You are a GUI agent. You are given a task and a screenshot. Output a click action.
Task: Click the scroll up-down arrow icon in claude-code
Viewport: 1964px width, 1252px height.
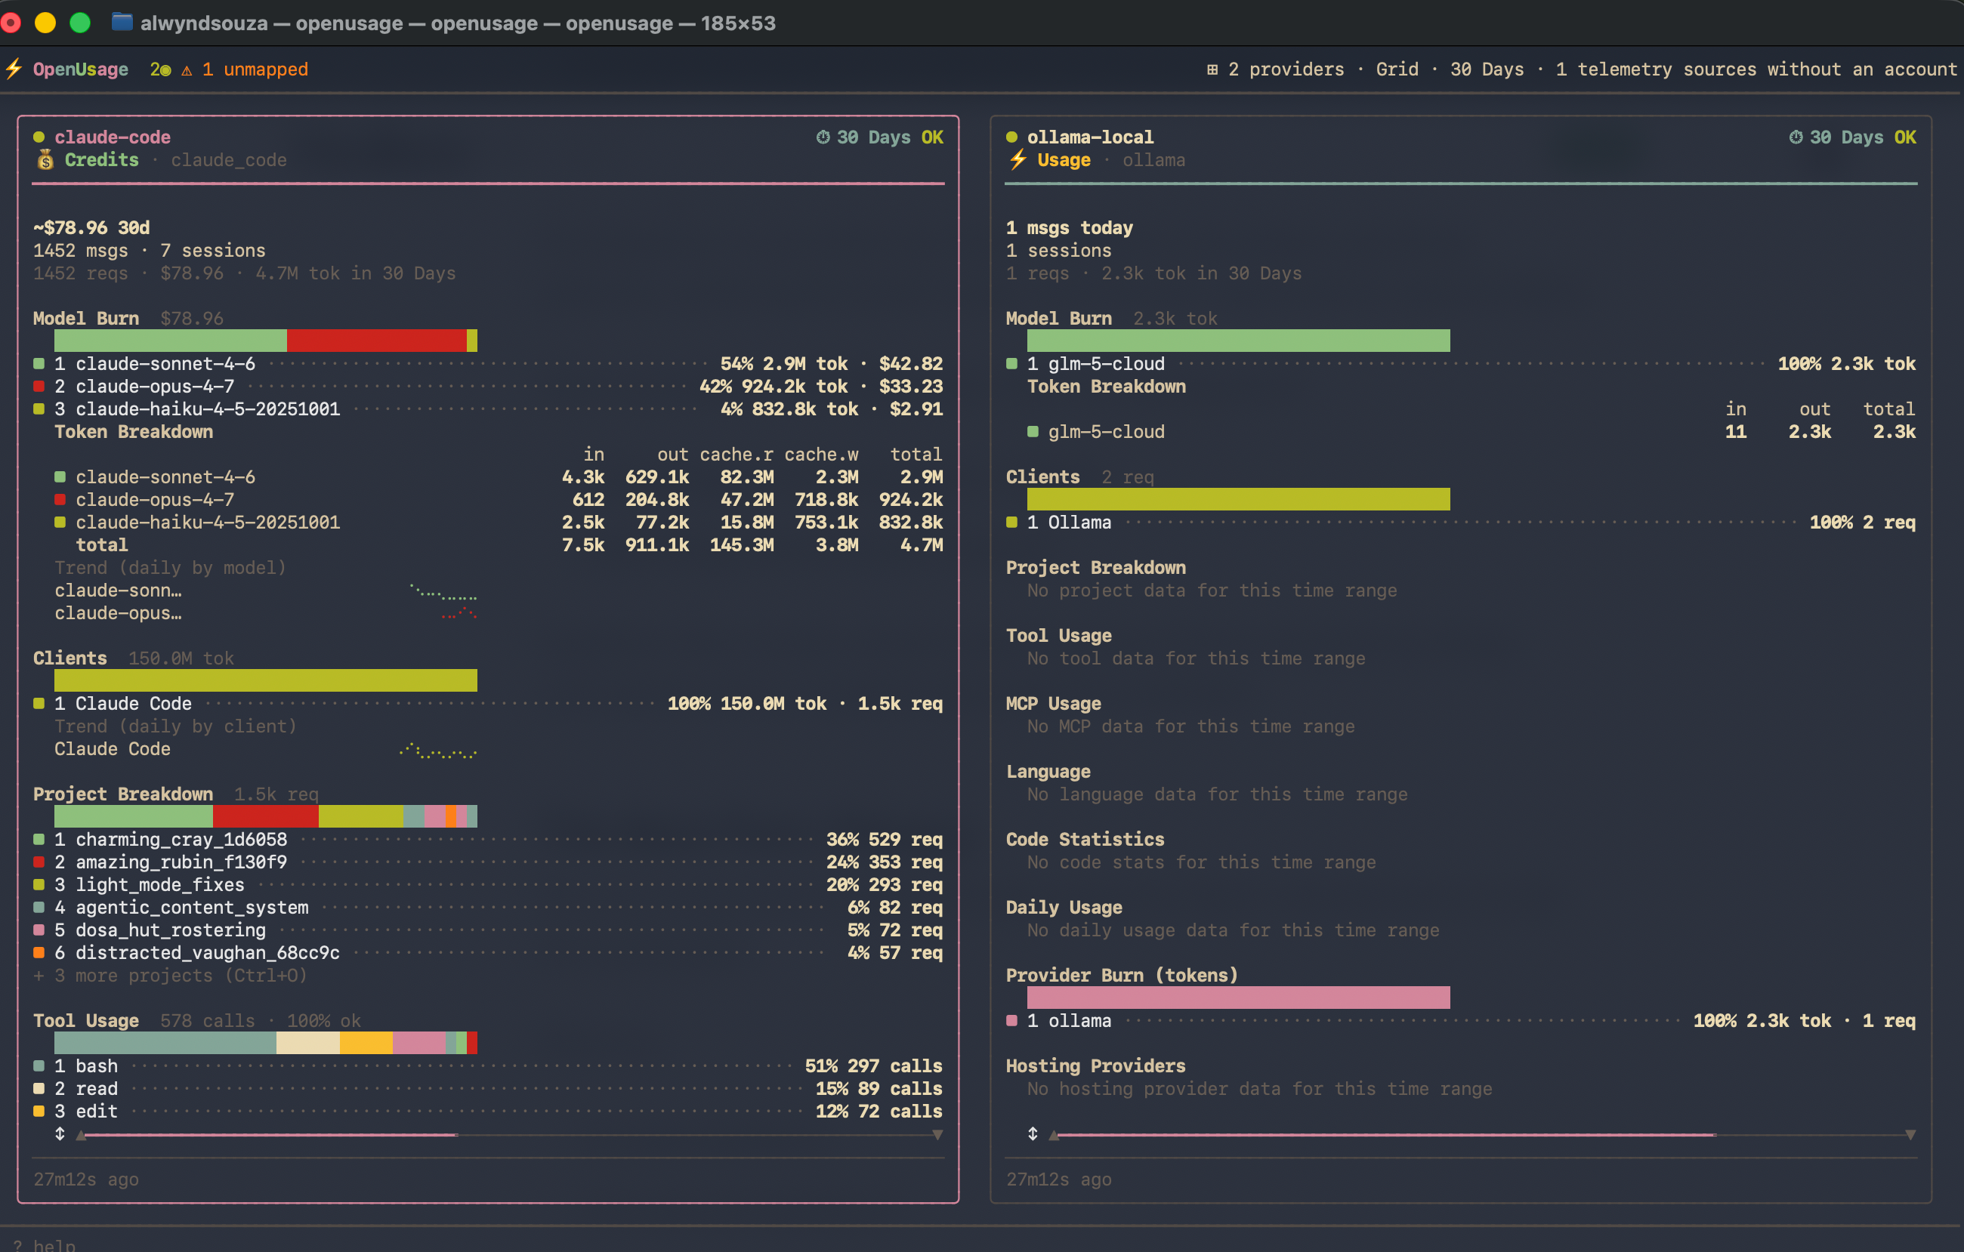[60, 1133]
